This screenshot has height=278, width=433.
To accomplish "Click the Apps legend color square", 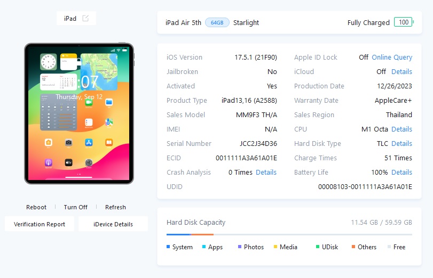I will click(x=204, y=247).
